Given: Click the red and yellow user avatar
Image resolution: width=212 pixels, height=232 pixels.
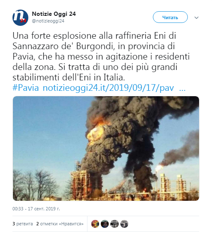Looking at the screenshot, I should 95,224.
